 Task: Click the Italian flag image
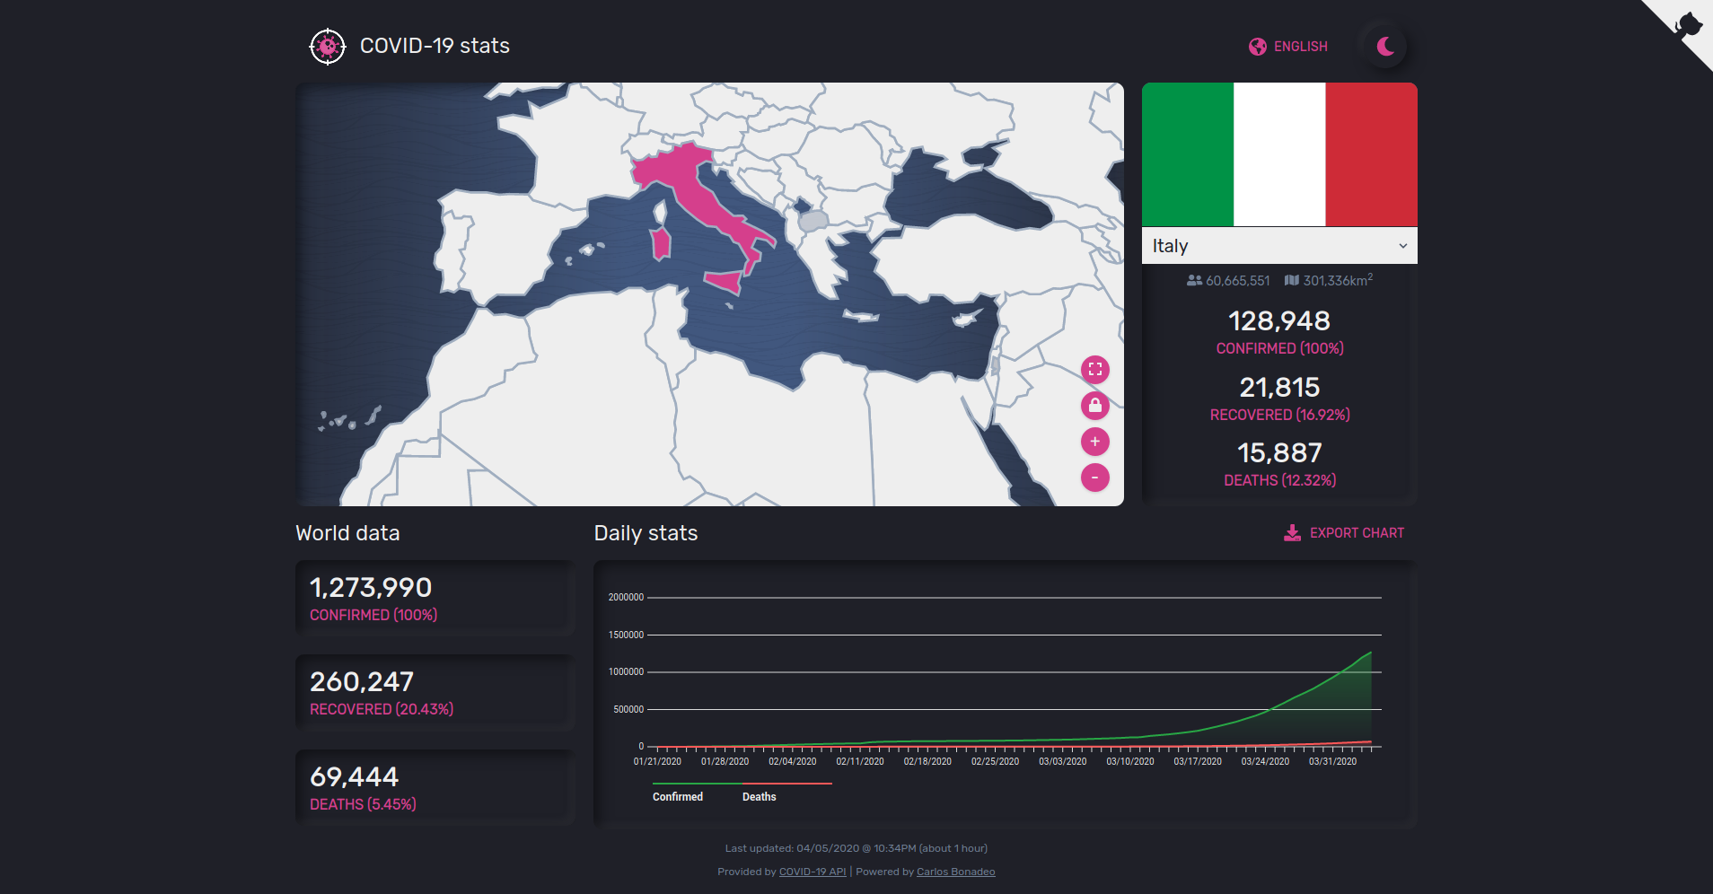tap(1279, 154)
